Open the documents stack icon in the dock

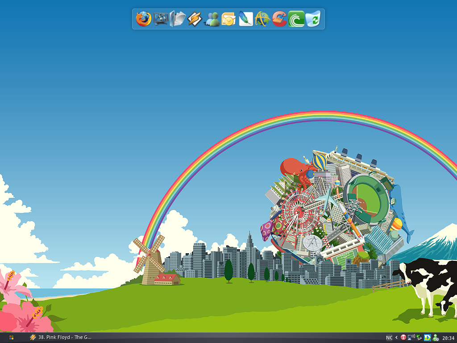tap(177, 20)
